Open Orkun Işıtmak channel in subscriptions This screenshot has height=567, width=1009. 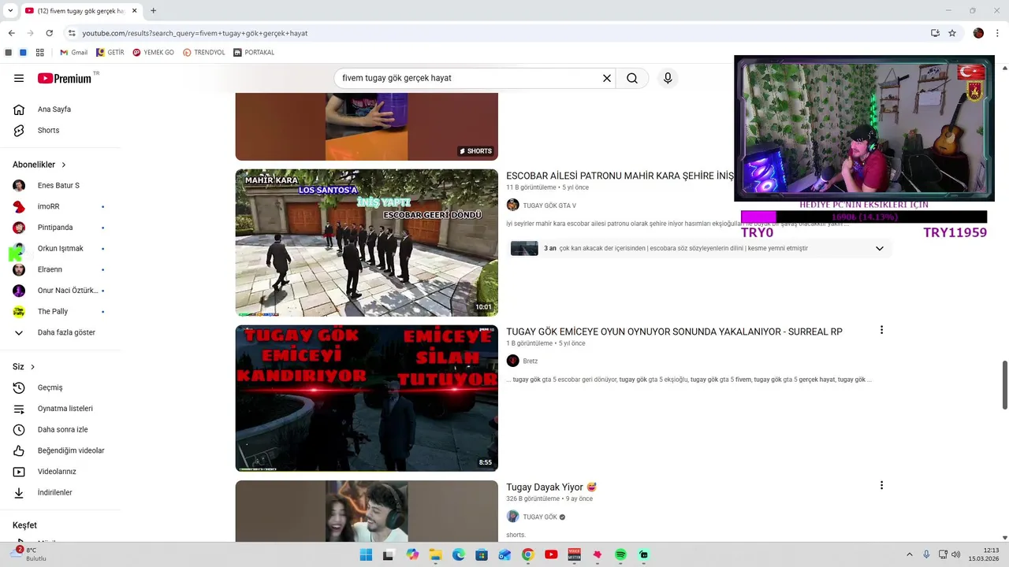point(60,249)
